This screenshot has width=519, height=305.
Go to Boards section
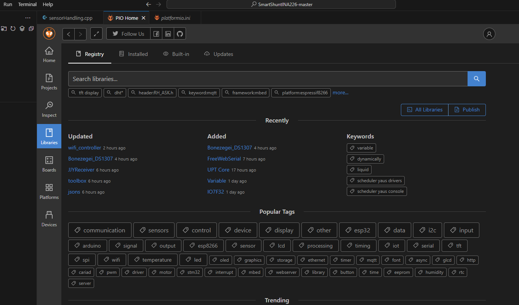(x=49, y=164)
